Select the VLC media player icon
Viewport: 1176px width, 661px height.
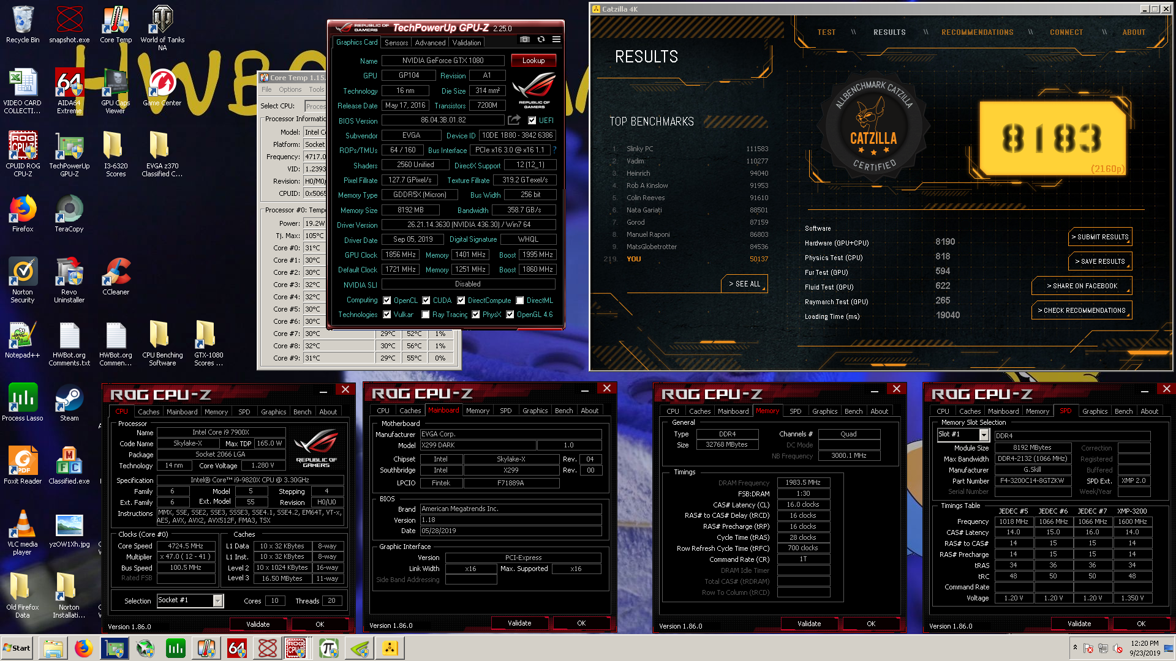[23, 532]
